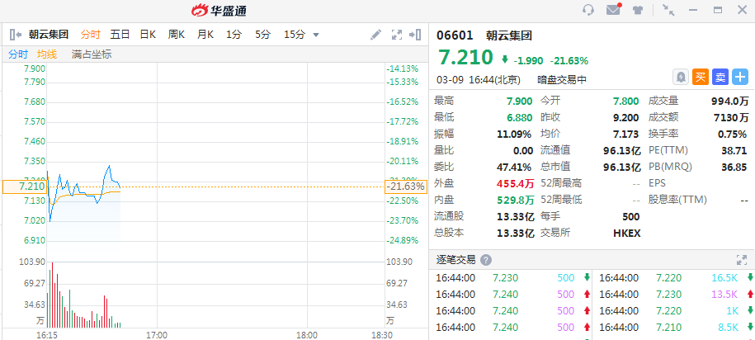
Task: Click the 今开 value 7.800
Action: pyautogui.click(x=626, y=102)
